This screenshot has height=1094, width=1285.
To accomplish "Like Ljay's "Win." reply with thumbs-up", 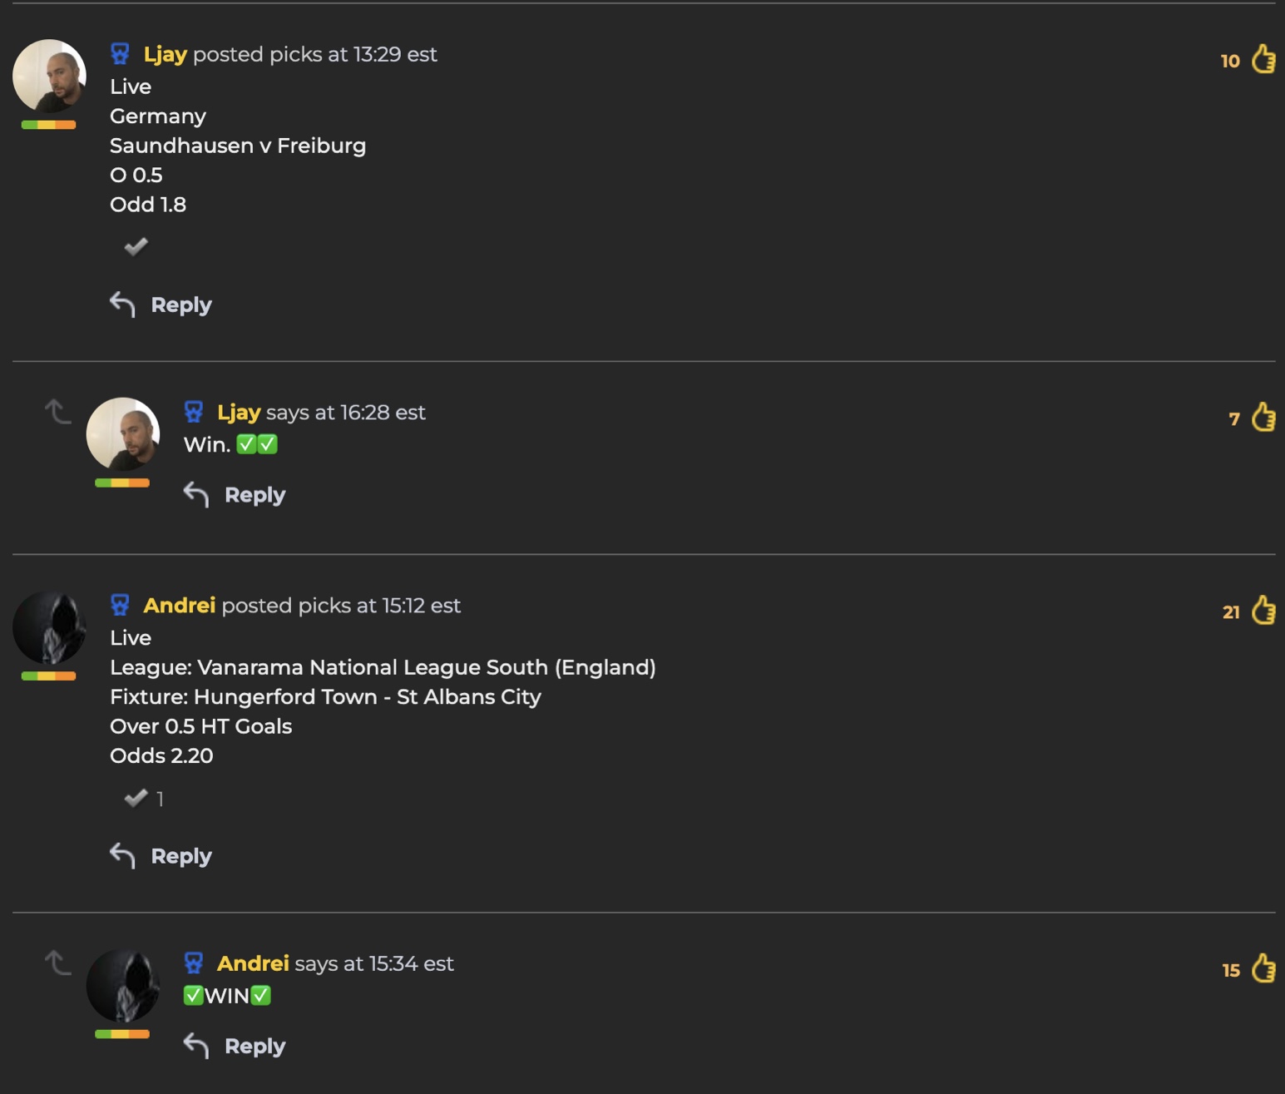I will (x=1263, y=417).
